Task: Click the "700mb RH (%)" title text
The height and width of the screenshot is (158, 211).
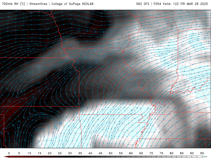Action: 14,4
